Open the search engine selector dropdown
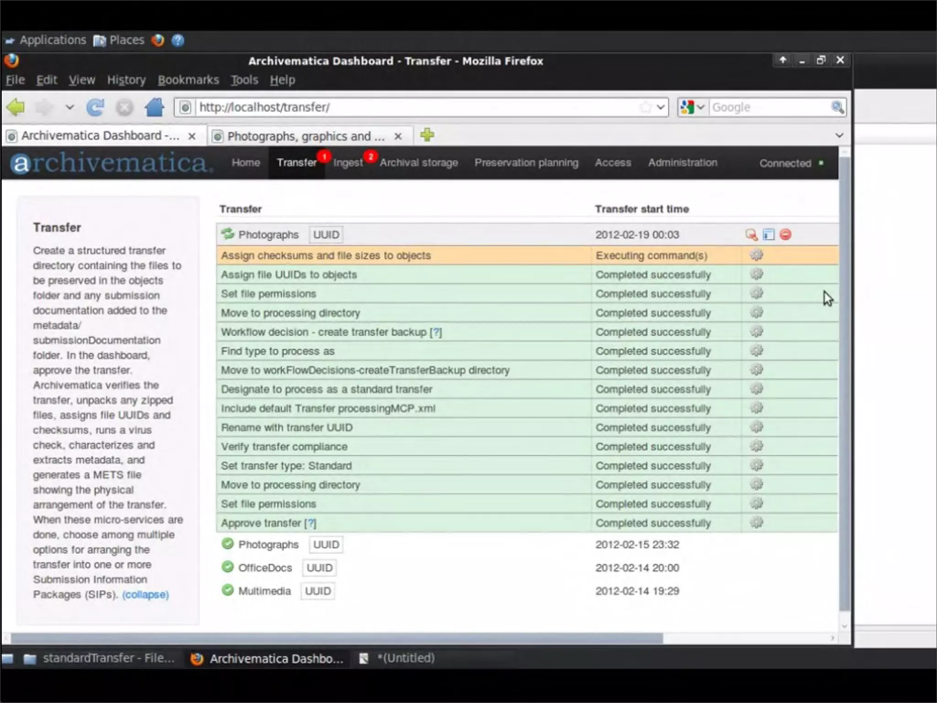 tap(693, 108)
